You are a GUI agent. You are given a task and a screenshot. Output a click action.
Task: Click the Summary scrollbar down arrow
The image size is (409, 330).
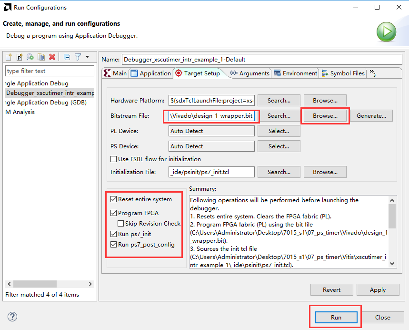(392, 264)
